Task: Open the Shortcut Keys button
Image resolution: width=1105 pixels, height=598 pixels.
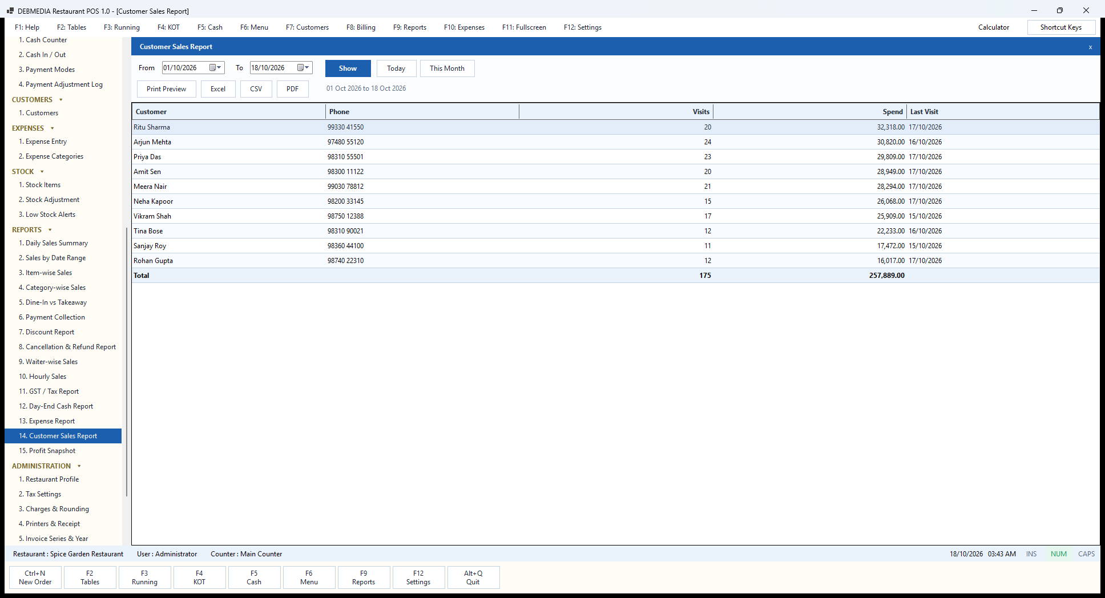Action: 1061,27
